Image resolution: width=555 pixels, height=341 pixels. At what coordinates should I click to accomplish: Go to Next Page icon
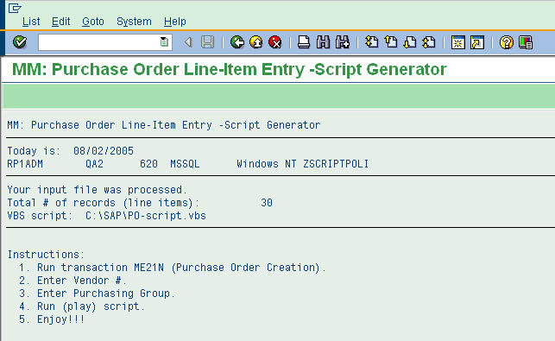(x=410, y=42)
